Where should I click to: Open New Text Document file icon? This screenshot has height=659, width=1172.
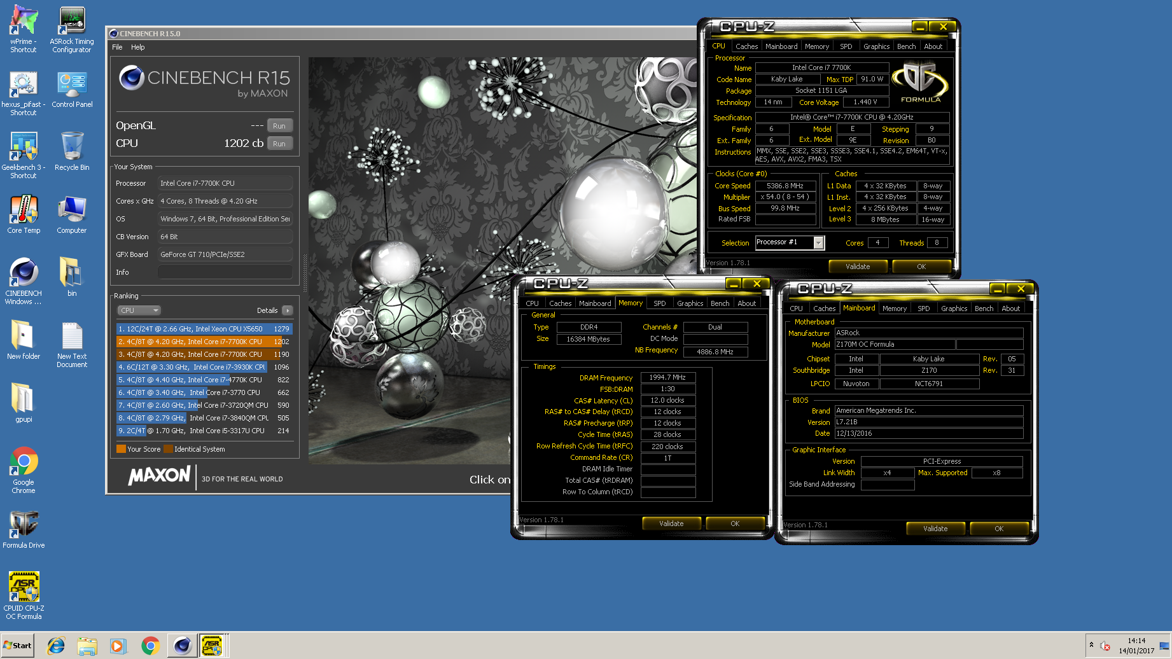pyautogui.click(x=72, y=344)
